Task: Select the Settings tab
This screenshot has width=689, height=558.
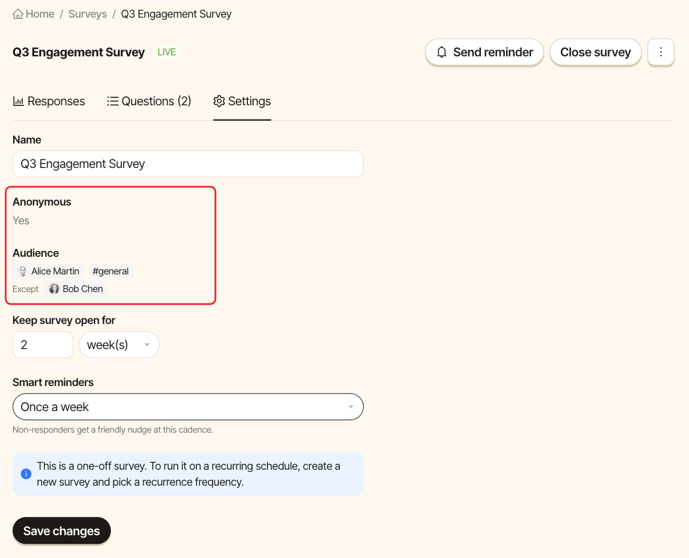Action: pos(242,101)
